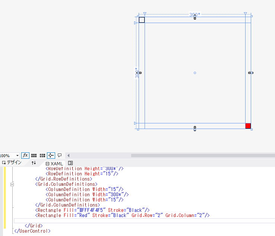Toggle snapping to snaplines icon
The height and width of the screenshot is (236, 275).
51,155
